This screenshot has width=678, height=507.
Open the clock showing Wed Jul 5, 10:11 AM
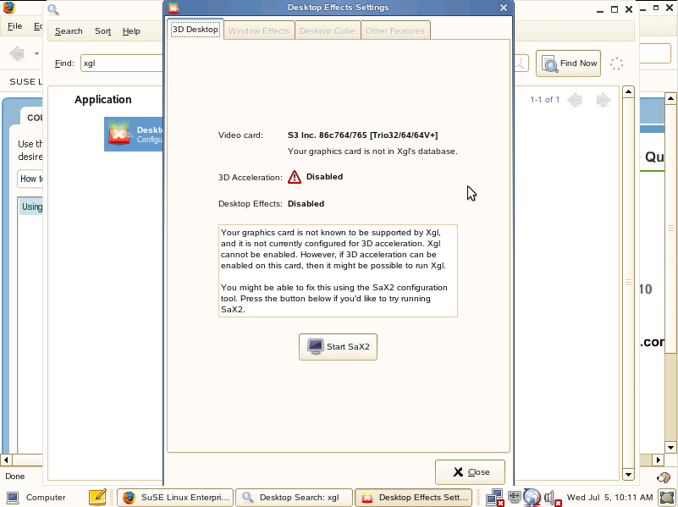coord(609,498)
